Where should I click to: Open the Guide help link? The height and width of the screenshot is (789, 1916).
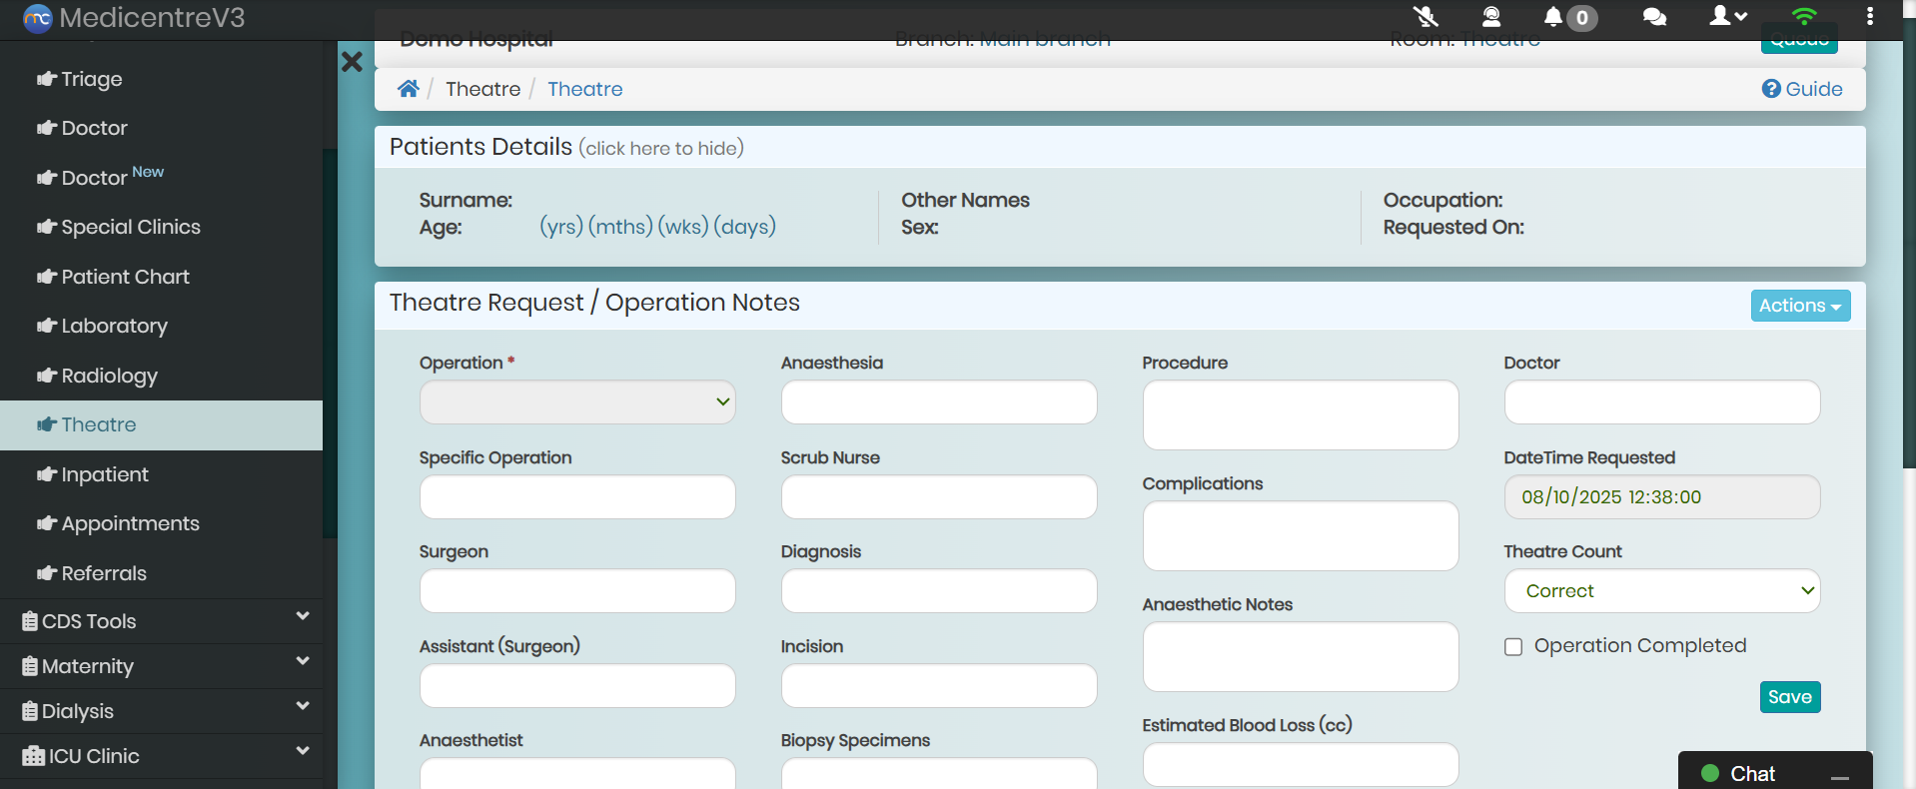click(1802, 89)
